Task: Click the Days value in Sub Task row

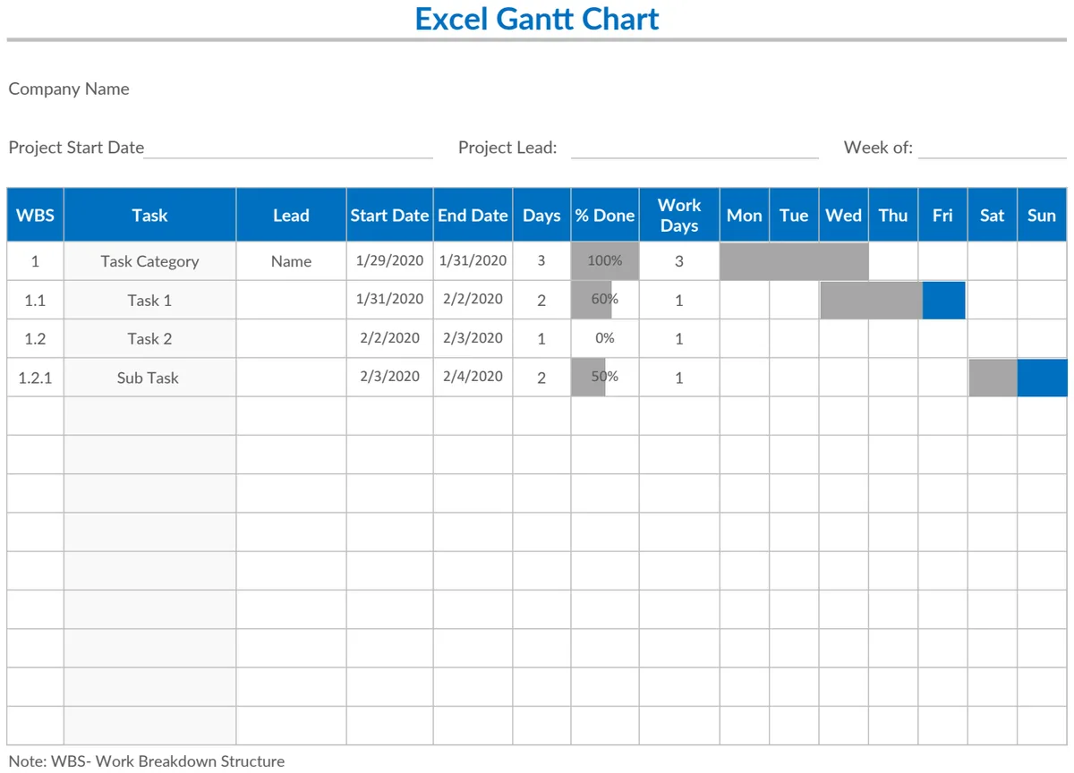Action: pyautogui.click(x=541, y=378)
